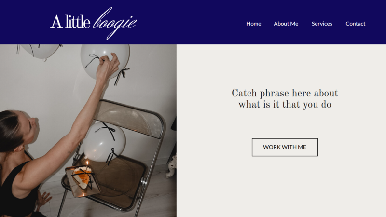
Task: Click the balloon in the photo's top-left corner
Action: pos(40,51)
